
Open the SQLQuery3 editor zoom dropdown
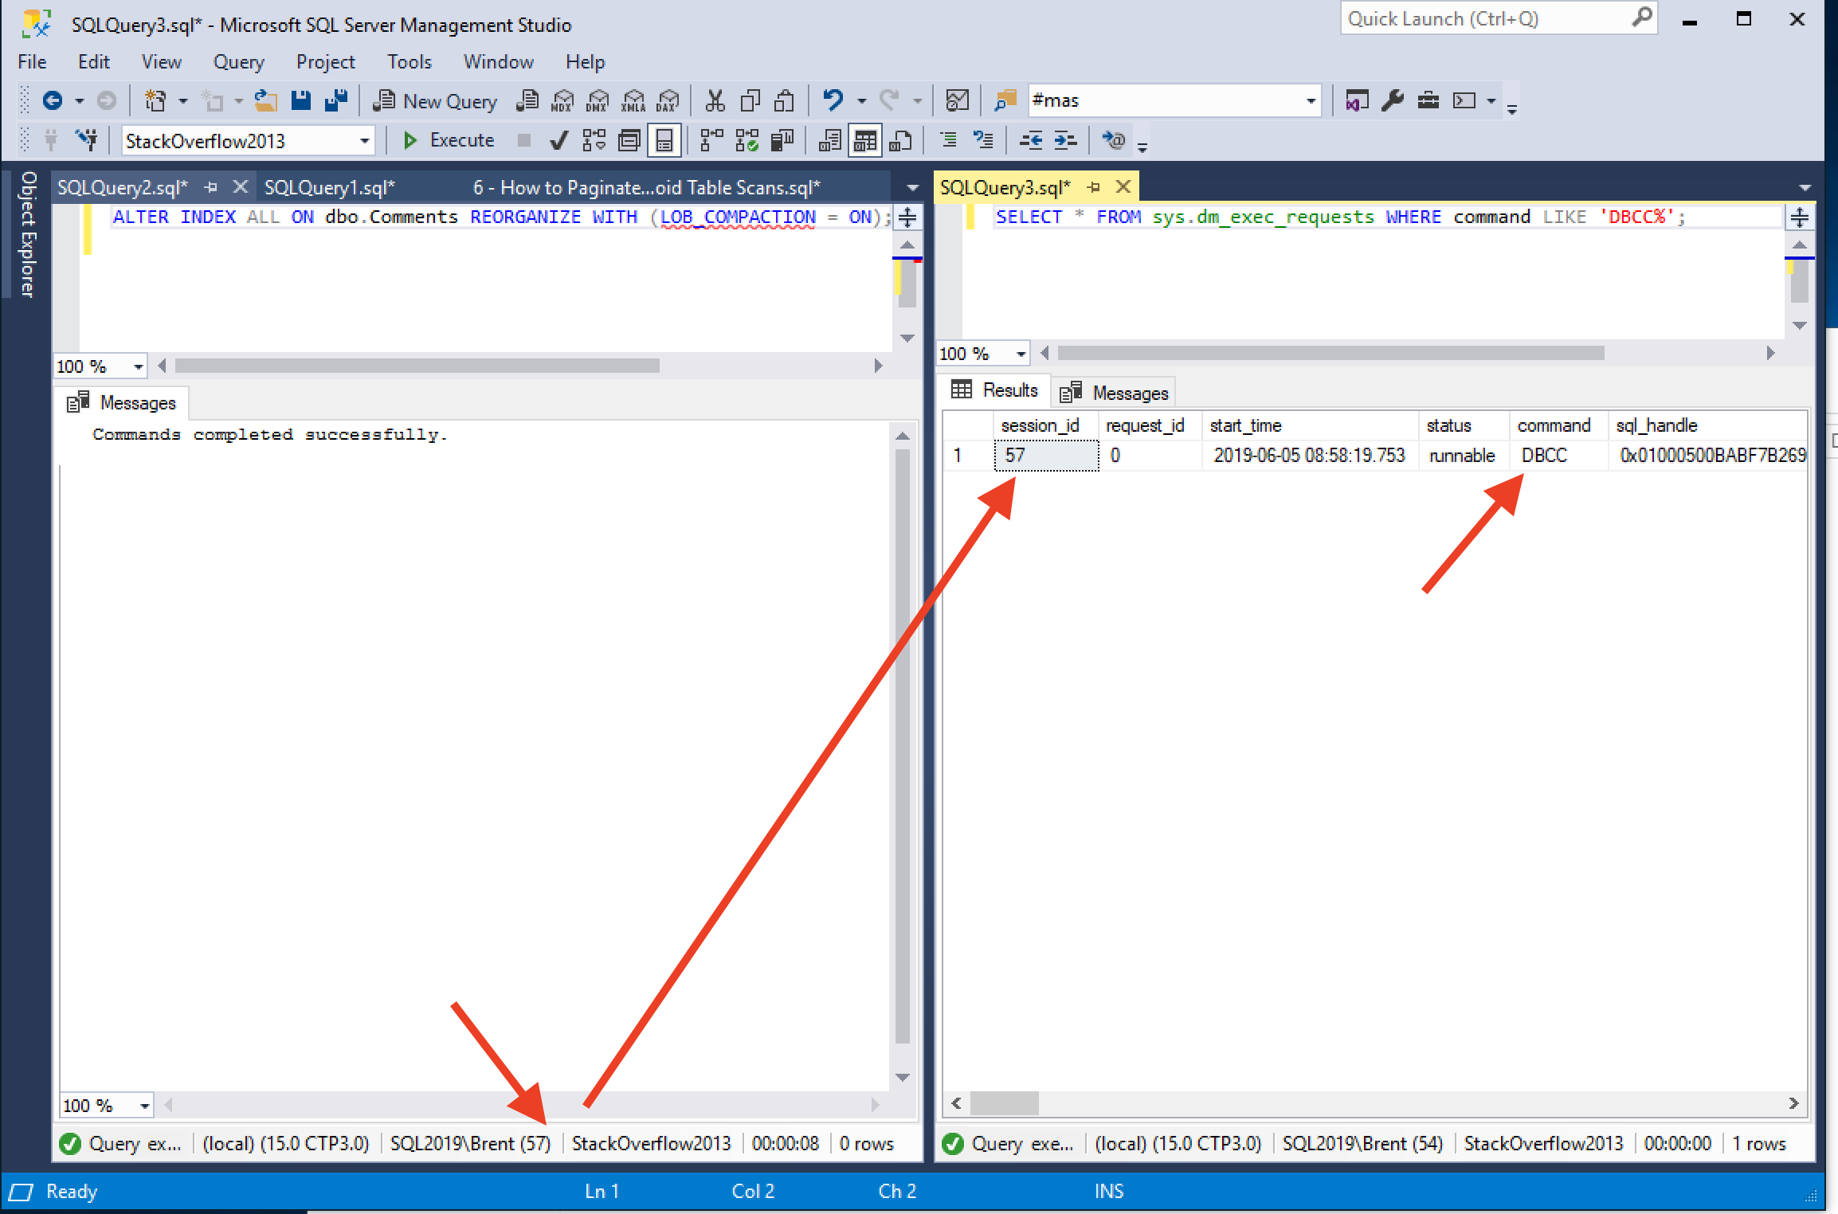coord(1021,354)
